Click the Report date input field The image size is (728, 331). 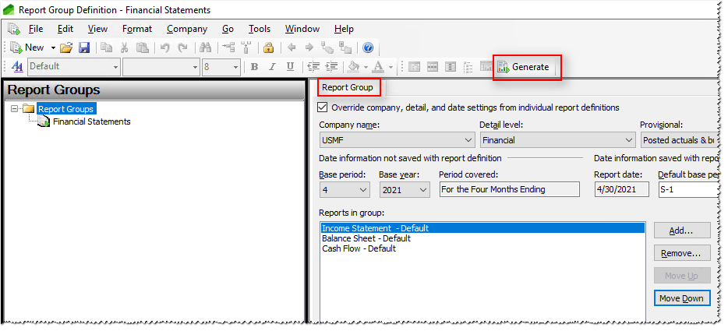620,189
